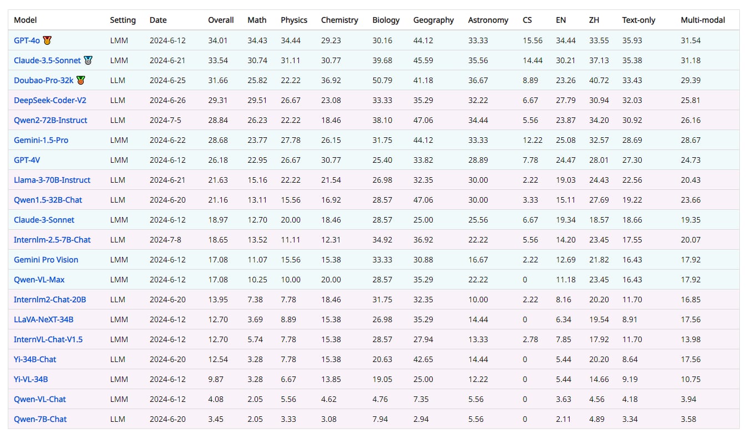This screenshot has height=444, width=746.
Task: Select Gemini-1.5-Pro CS score 12.22
Action: click(x=532, y=140)
